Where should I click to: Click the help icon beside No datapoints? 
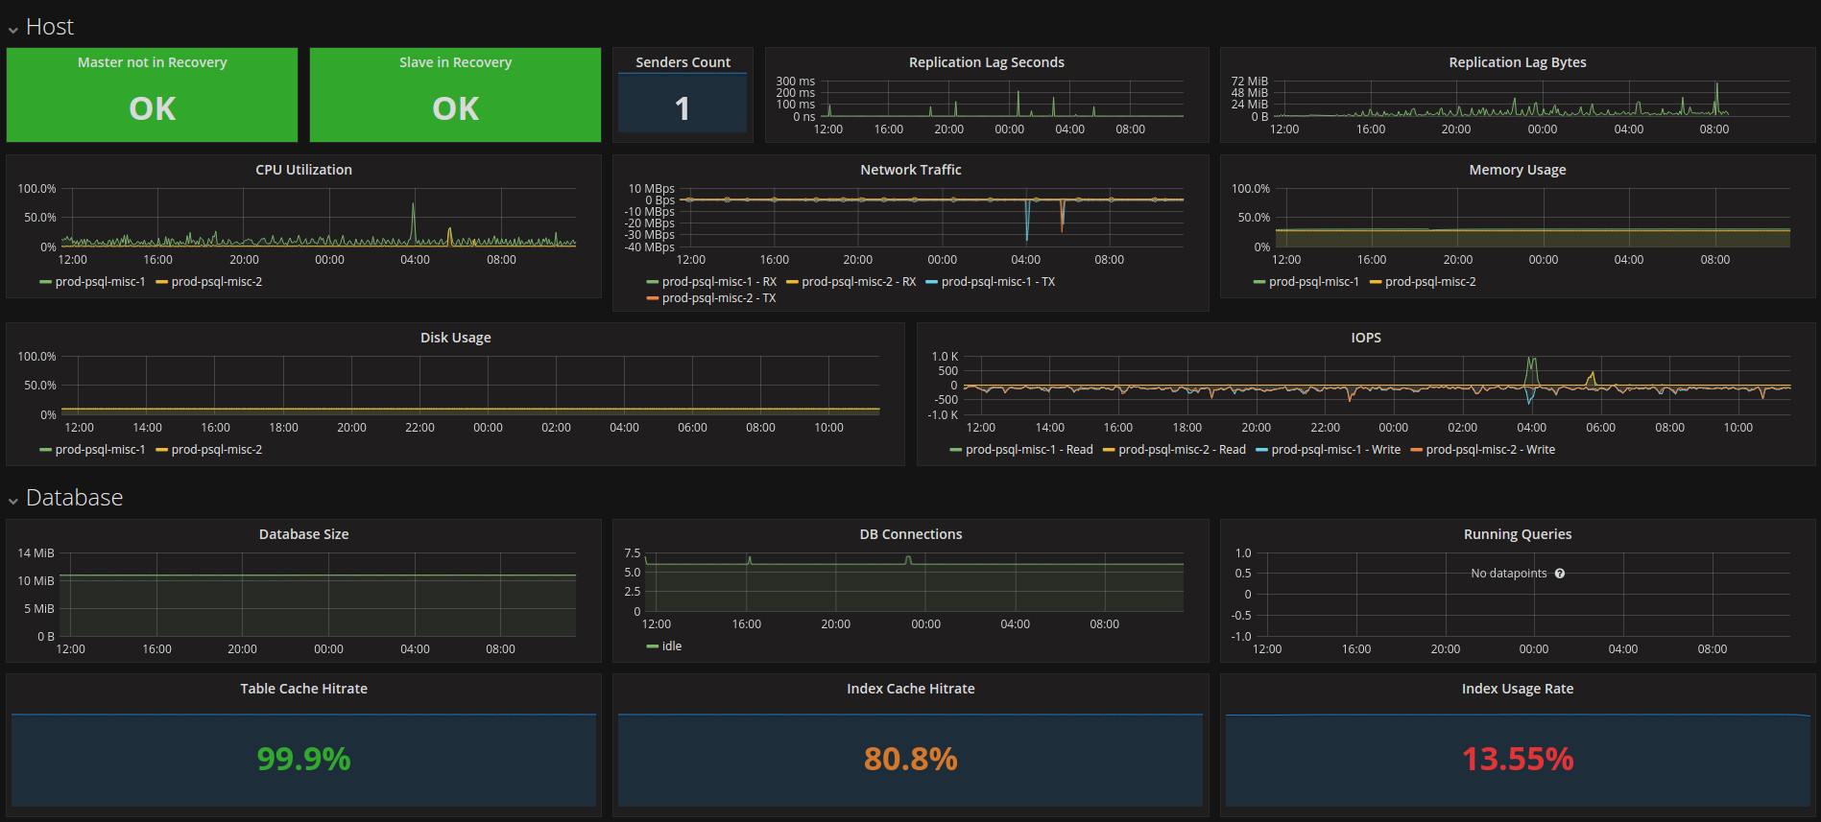click(x=1560, y=574)
